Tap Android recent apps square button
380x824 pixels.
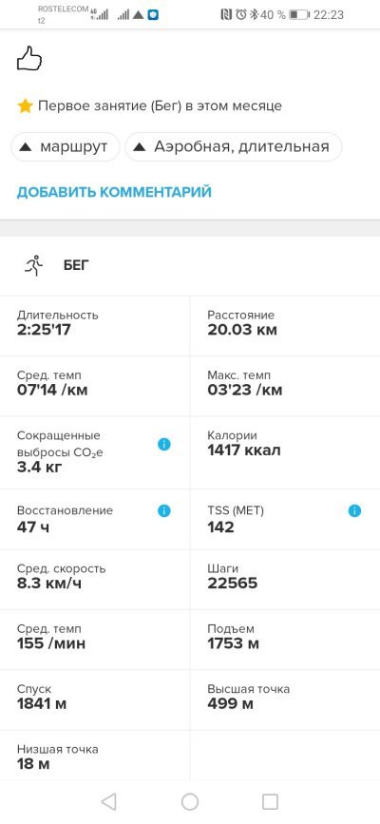(x=270, y=801)
